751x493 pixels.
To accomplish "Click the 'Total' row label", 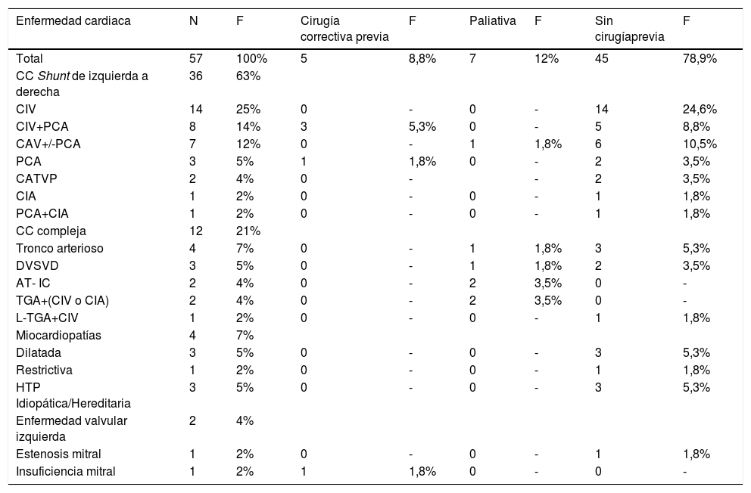I will coord(30,58).
